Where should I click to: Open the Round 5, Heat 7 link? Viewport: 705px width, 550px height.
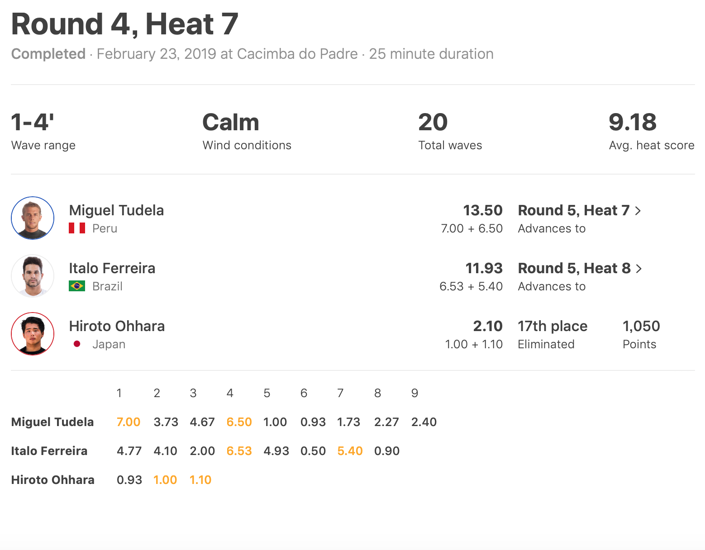tap(574, 210)
